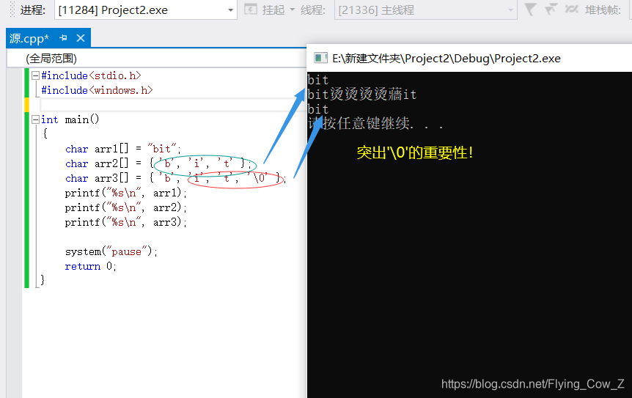The image size is (632, 398).
Task: Pin the 源.cpp tab
Action: pos(63,38)
